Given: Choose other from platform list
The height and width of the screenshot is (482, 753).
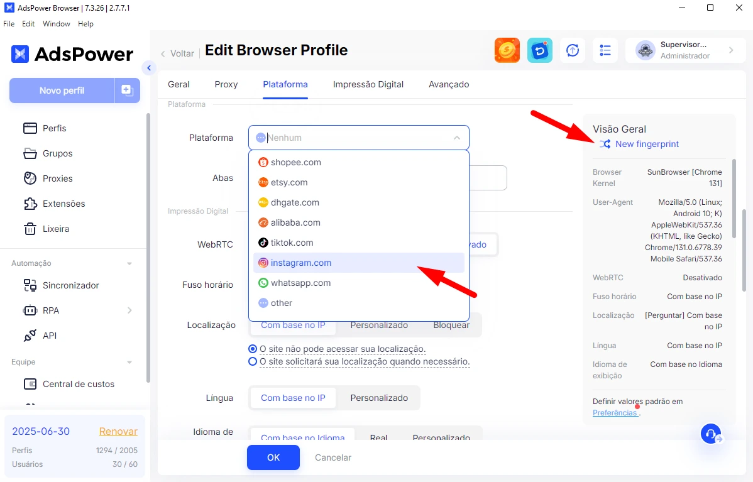Looking at the screenshot, I should coord(359,303).
